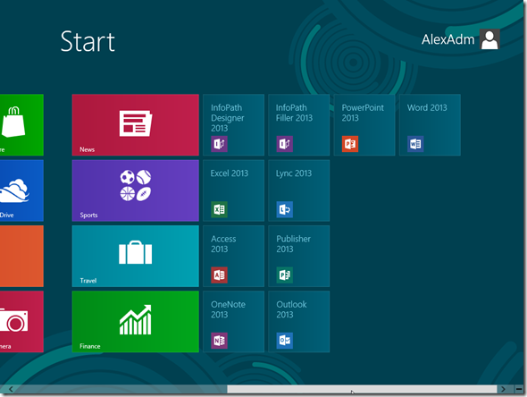
Task: Open the SkyDrive cloud tile
Action: tap(21, 190)
